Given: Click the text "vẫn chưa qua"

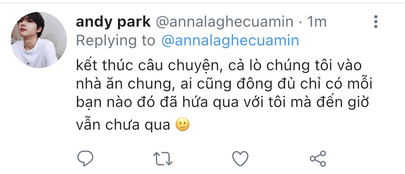Looking at the screenshot, I should (123, 124).
